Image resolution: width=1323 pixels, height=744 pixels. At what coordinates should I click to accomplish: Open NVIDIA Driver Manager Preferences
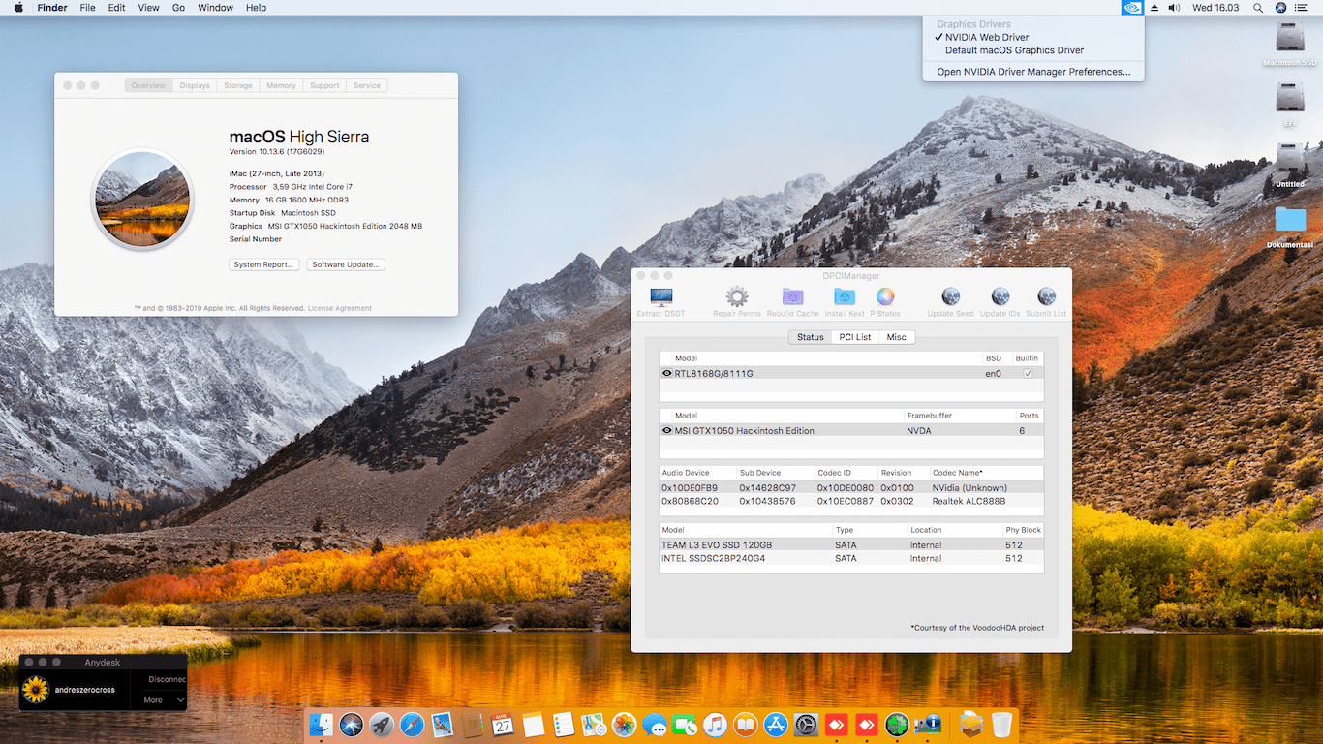pyautogui.click(x=1033, y=72)
